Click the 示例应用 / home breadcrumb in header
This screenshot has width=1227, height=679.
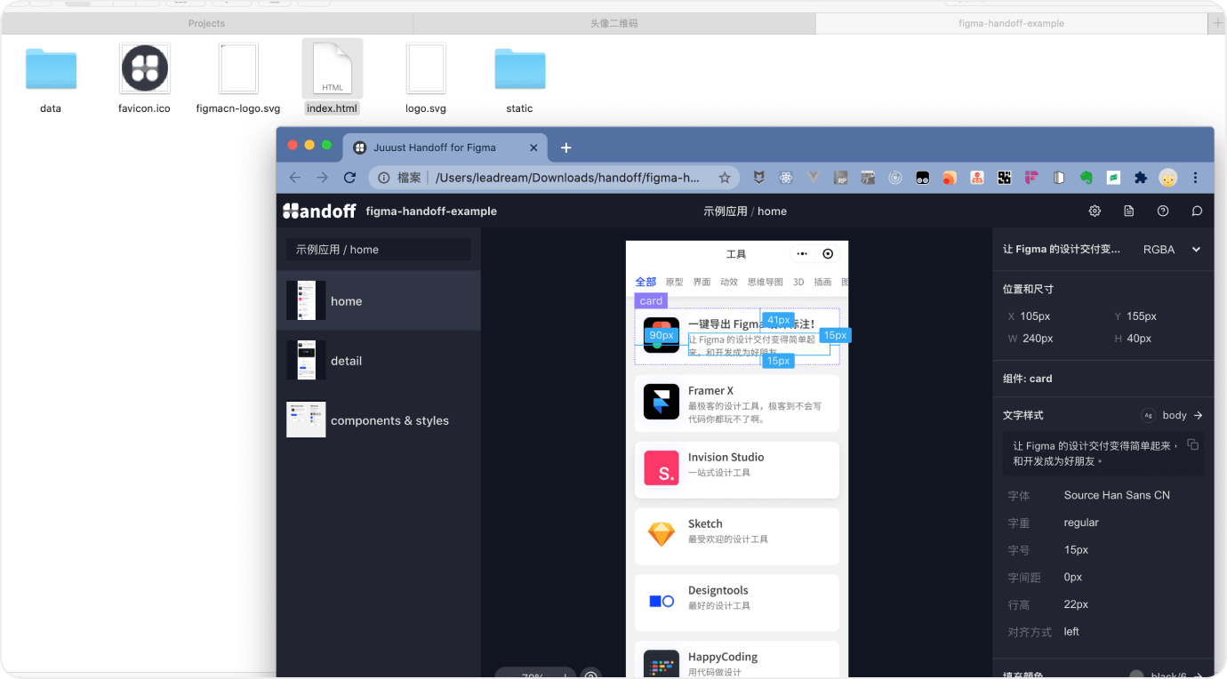745,211
